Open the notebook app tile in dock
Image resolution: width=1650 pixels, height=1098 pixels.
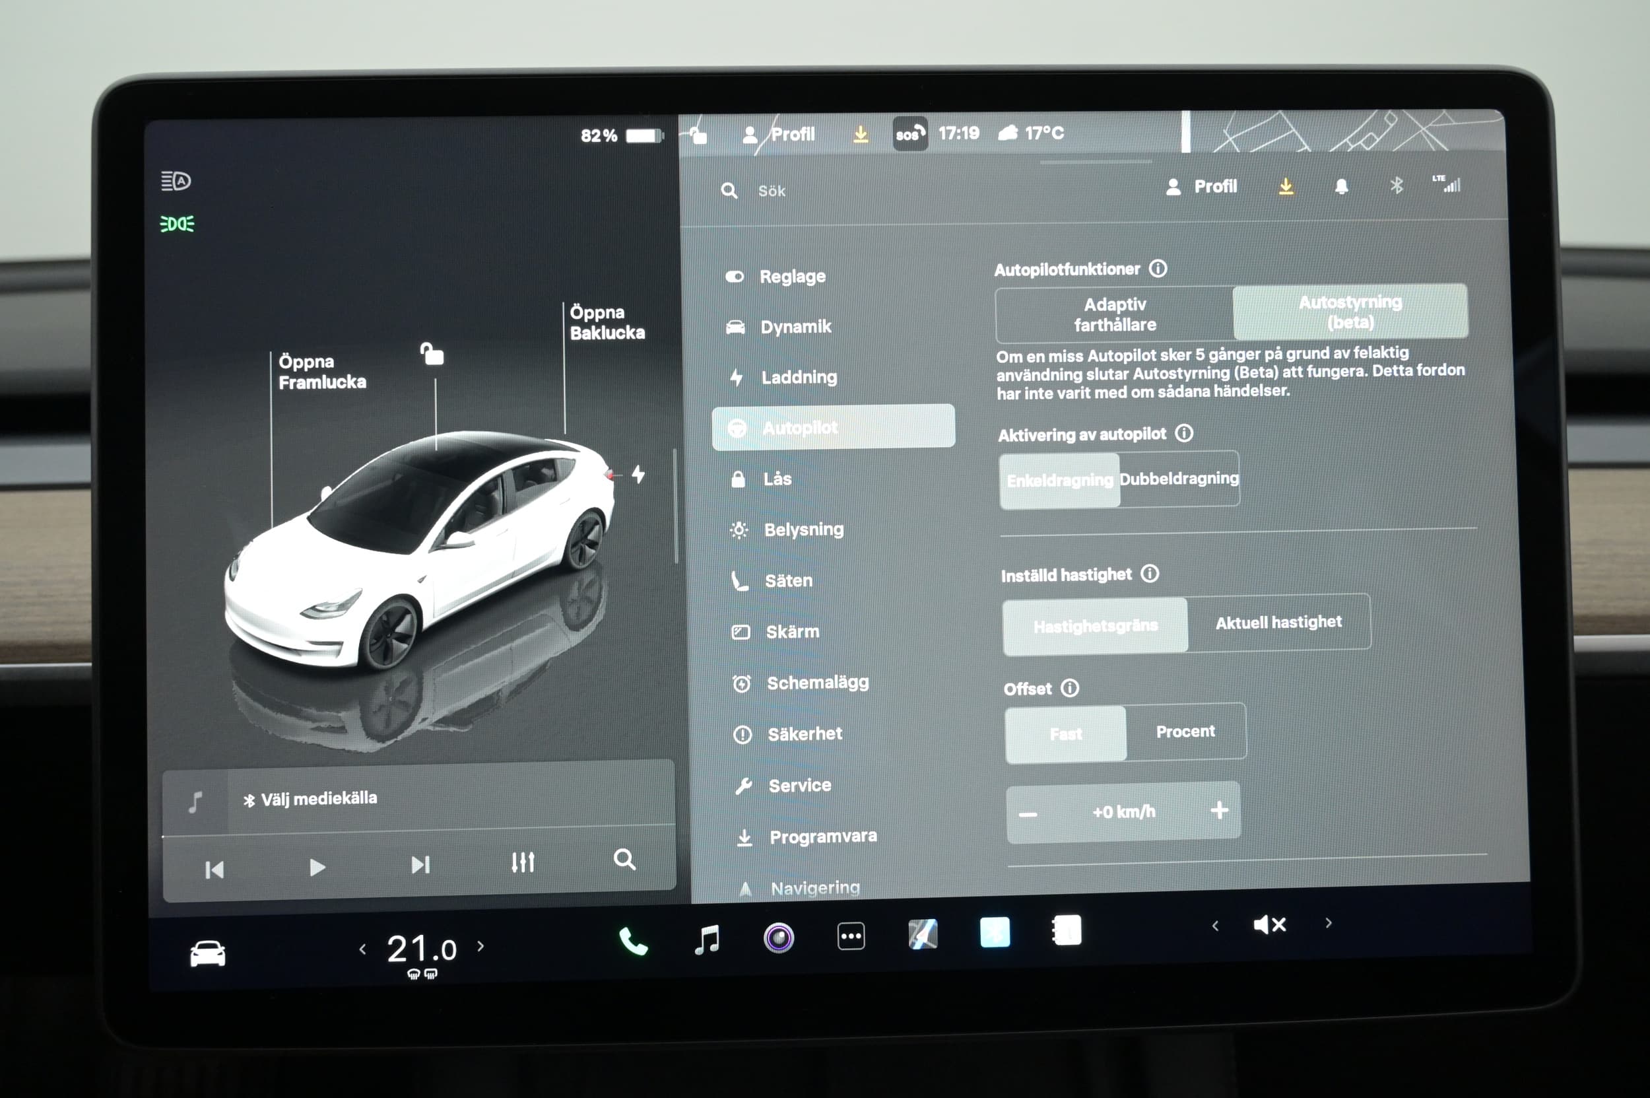coord(1067,931)
